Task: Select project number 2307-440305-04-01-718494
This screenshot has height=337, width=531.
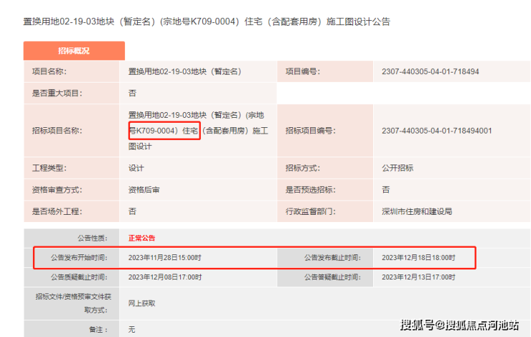Action: [x=431, y=72]
